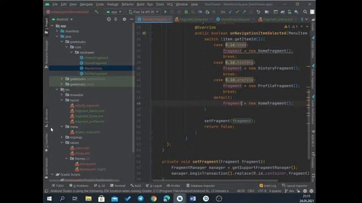Image resolution: width=362 pixels, height=203 pixels.
Task: Open the Build menu
Action: pyautogui.click(x=140, y=5)
